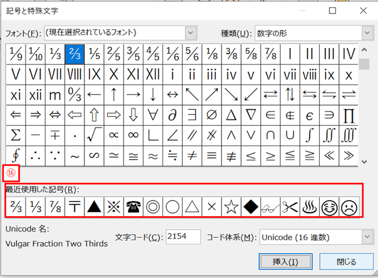This screenshot has height=278, width=378.
Task: Choose the infinity symbol in grid
Action: coord(133,135)
